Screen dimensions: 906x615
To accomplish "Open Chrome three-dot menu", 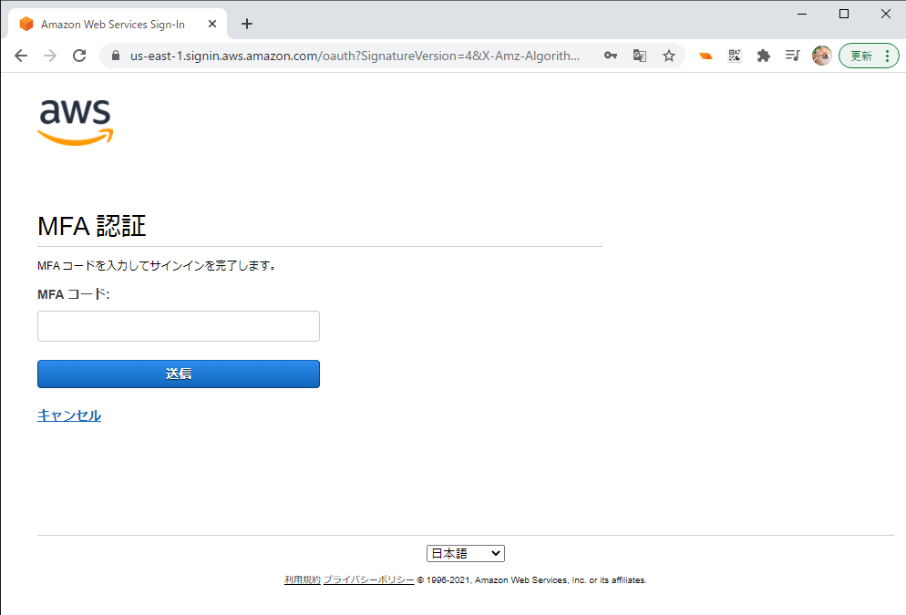I will [x=887, y=56].
